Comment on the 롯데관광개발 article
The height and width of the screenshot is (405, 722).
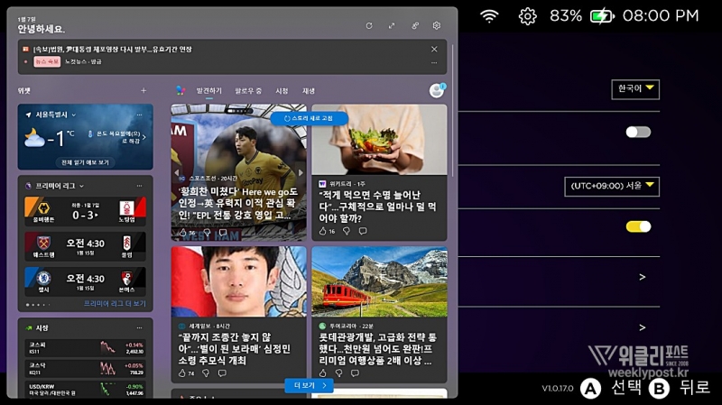[x=355, y=373]
